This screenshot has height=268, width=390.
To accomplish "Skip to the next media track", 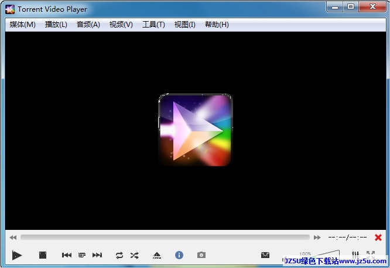I will 97,255.
